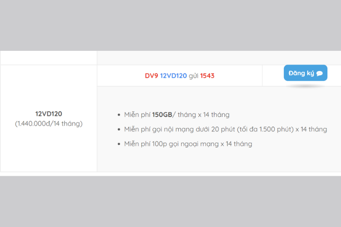Click the Đăng ký button
This screenshot has height=227, width=341.
pos(306,73)
